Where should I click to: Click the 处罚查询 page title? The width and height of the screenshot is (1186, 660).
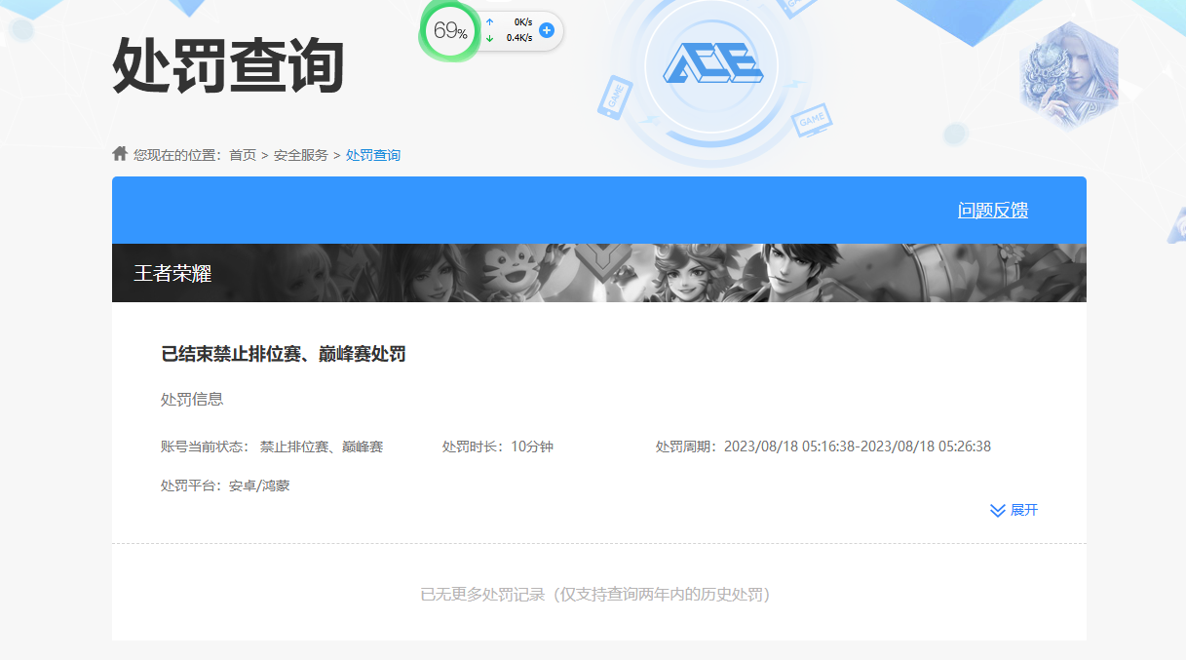pyautogui.click(x=229, y=65)
